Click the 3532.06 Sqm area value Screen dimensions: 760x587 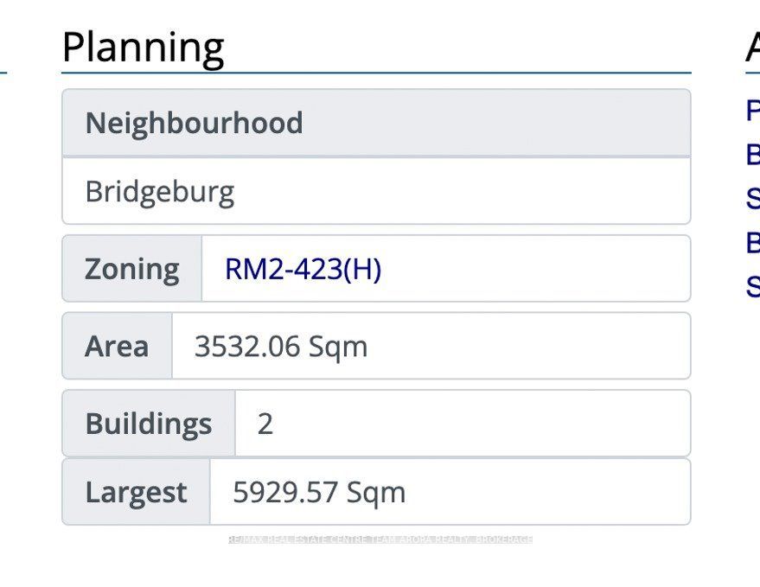click(x=281, y=347)
